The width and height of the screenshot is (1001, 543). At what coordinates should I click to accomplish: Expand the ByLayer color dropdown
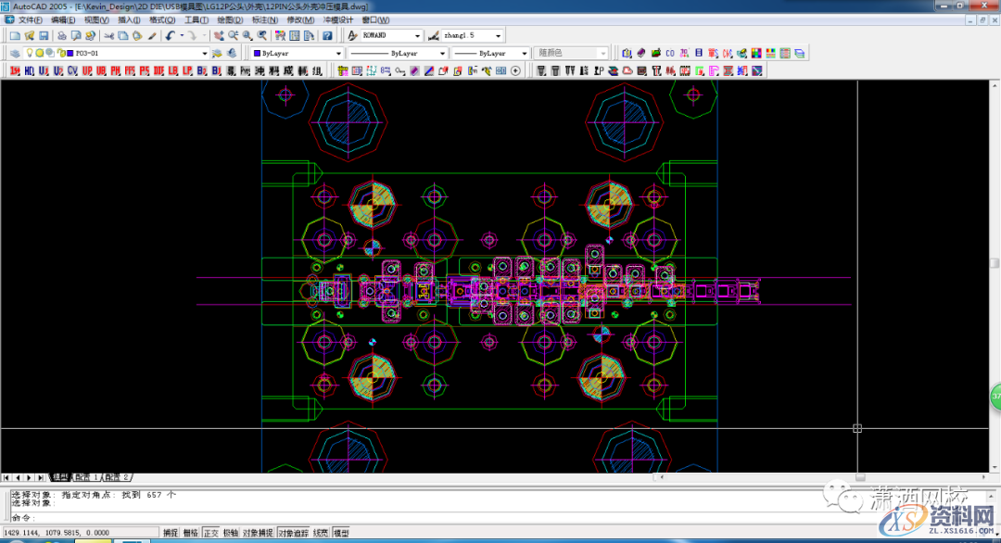click(339, 54)
